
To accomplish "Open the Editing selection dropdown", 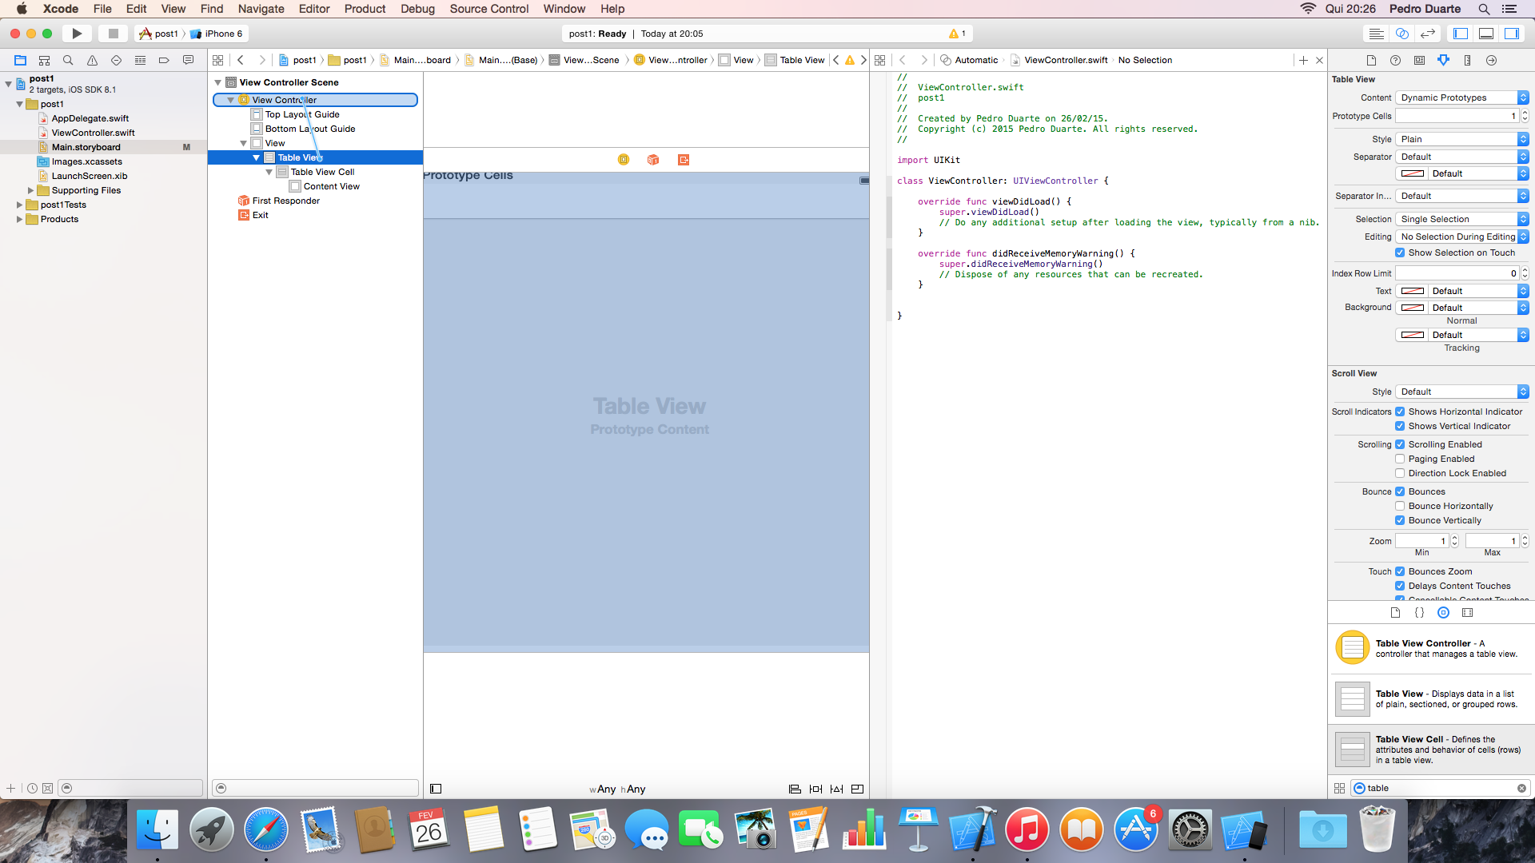I will click(x=1461, y=237).
